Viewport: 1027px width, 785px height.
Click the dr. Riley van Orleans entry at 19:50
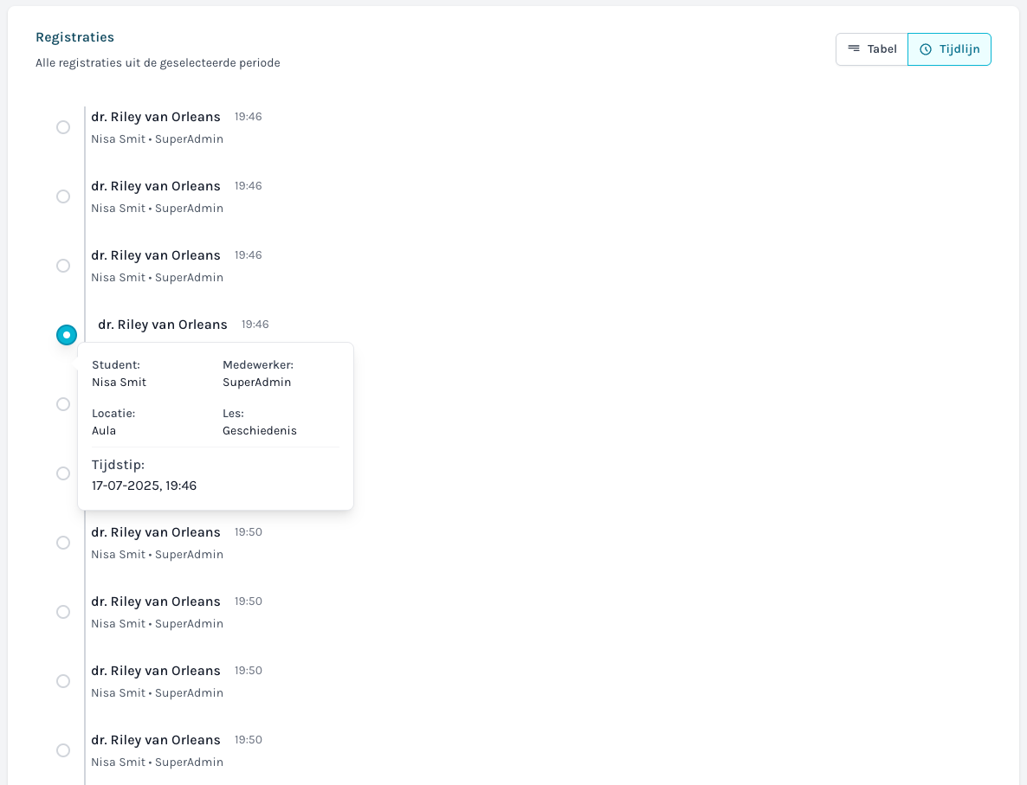(156, 532)
